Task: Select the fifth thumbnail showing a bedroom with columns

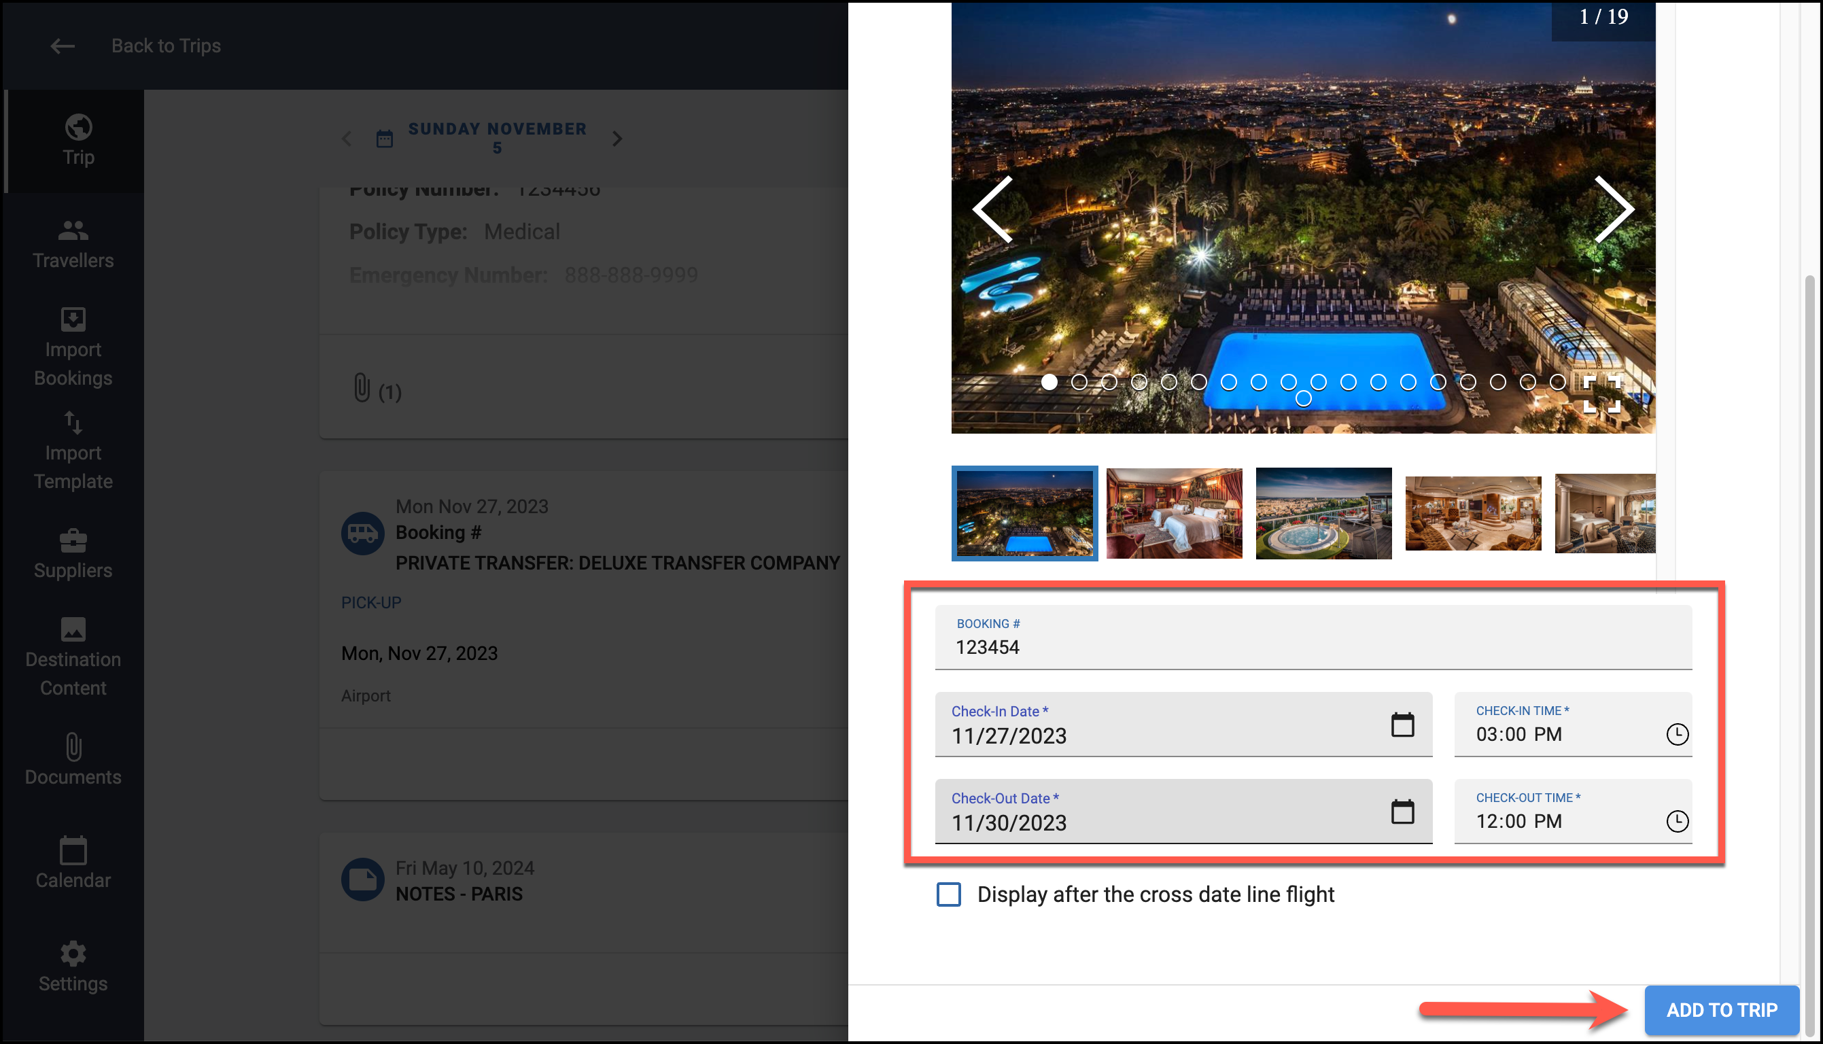Action: (x=1605, y=513)
